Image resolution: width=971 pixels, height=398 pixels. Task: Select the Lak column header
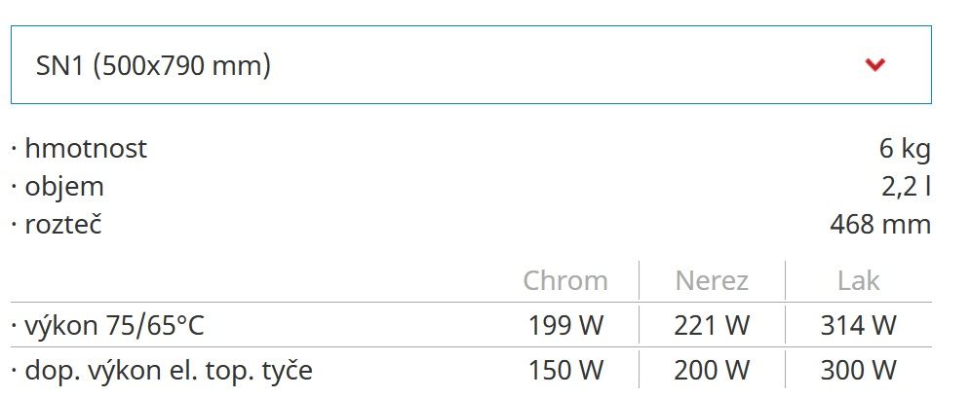pos(858,281)
